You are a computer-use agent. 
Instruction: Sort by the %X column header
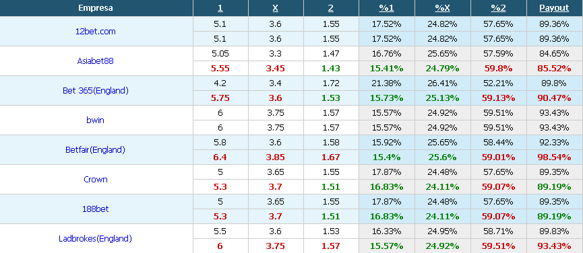pos(442,8)
